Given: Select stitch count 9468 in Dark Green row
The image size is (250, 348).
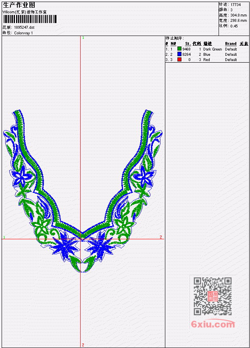Looking at the screenshot, I should tap(186, 49).
